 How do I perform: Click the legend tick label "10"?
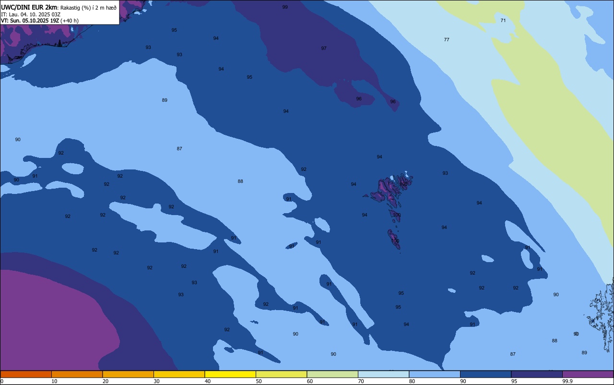tap(54, 381)
